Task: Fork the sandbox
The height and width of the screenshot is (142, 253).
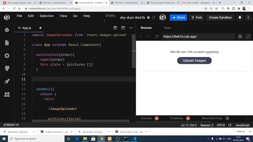Action: [197, 17]
